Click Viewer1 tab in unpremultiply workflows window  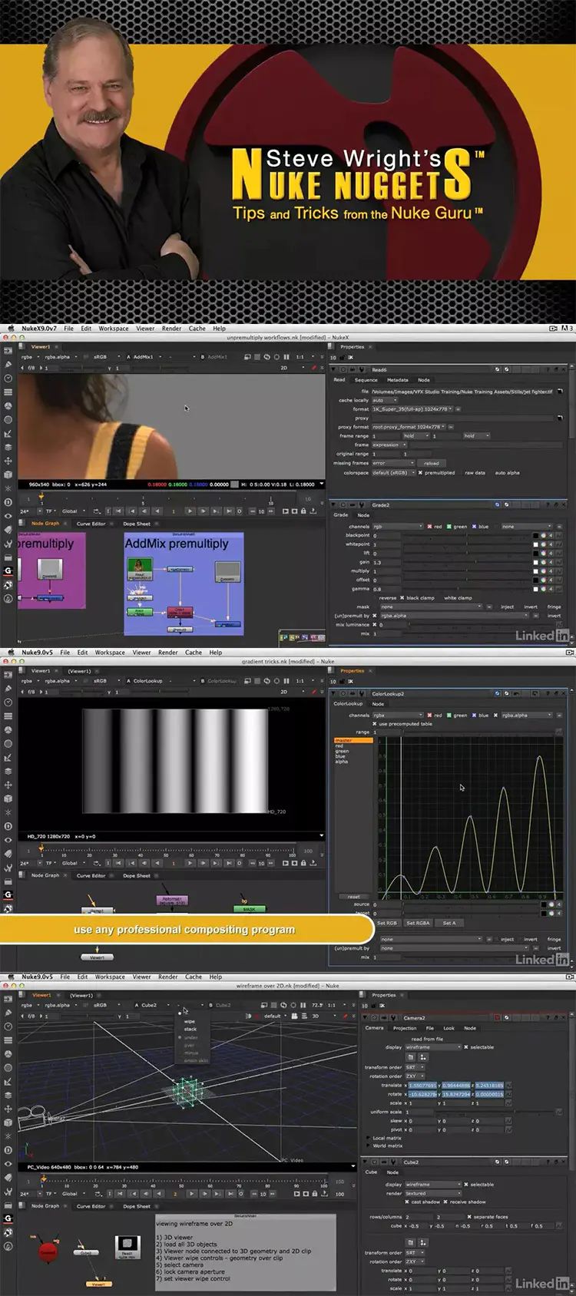[x=41, y=347]
